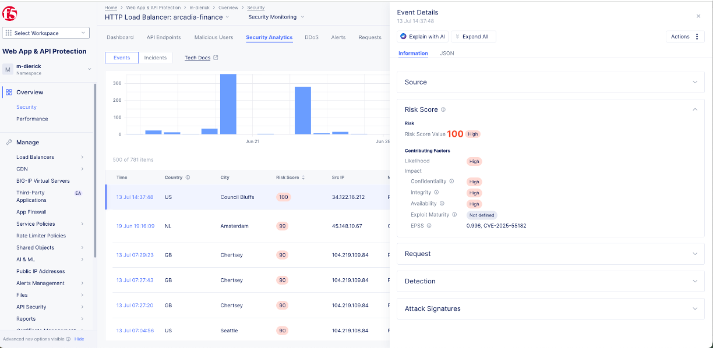This screenshot has height=348, width=713.
Task: Click the Availability info icon
Action: (442, 203)
